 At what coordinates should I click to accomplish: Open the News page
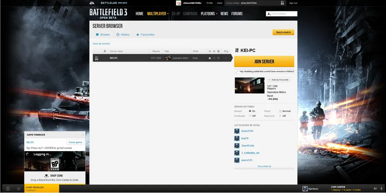pyautogui.click(x=224, y=14)
